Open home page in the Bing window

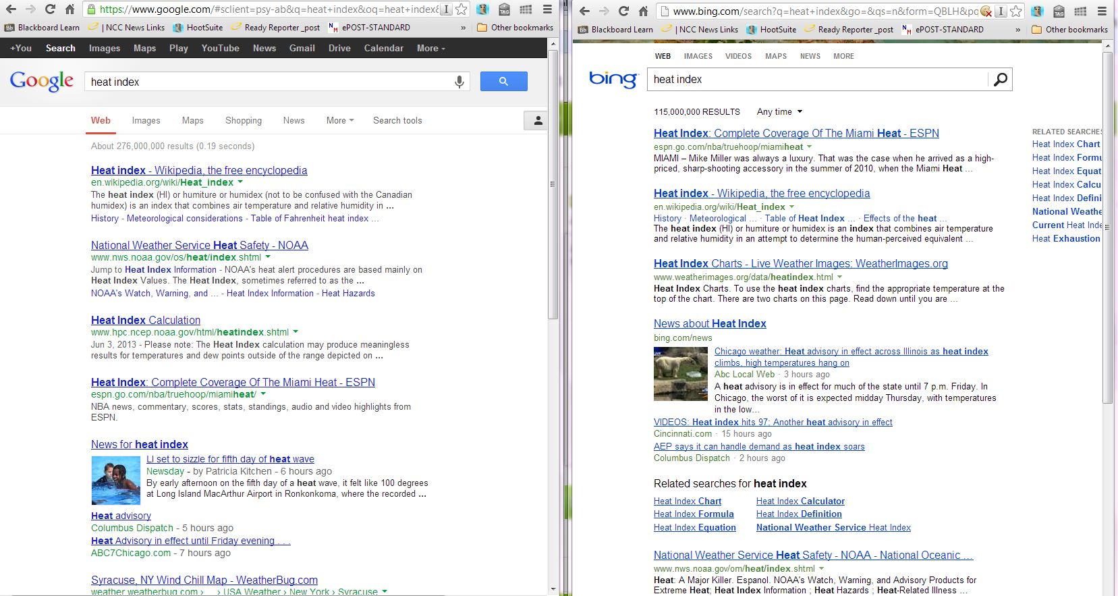coord(643,11)
